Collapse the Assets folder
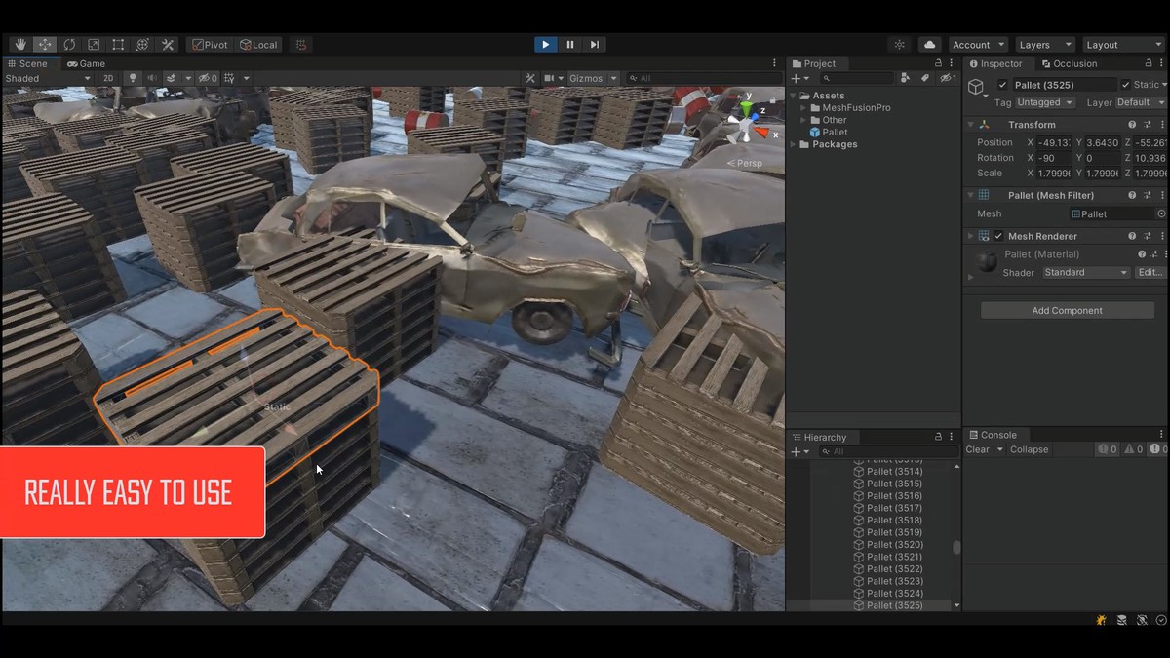This screenshot has width=1170, height=658. tap(794, 96)
